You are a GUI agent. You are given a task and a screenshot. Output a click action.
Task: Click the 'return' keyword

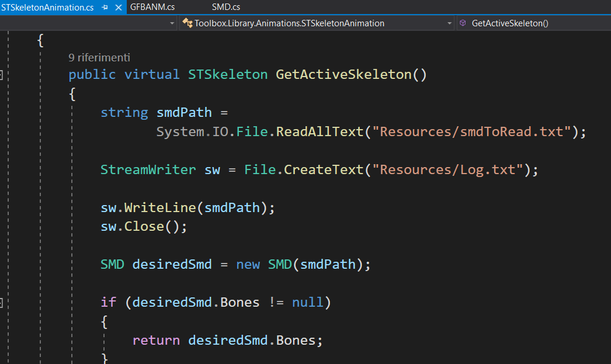[156, 341]
